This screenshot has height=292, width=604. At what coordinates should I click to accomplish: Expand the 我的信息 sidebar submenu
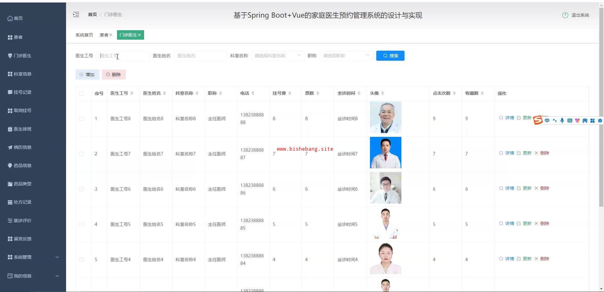[33, 276]
